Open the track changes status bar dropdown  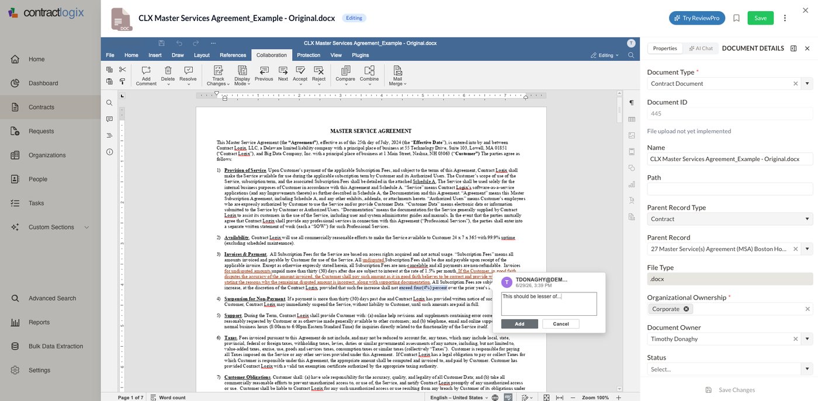[526, 397]
